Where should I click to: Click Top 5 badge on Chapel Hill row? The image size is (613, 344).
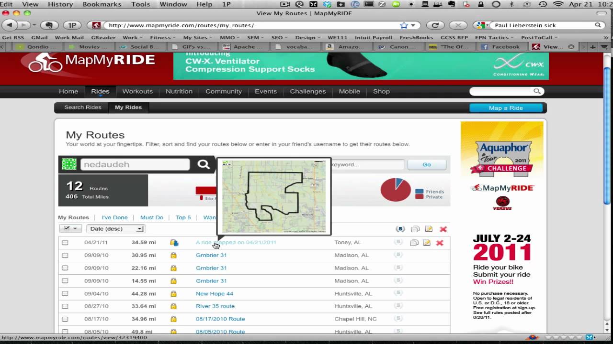point(397,319)
